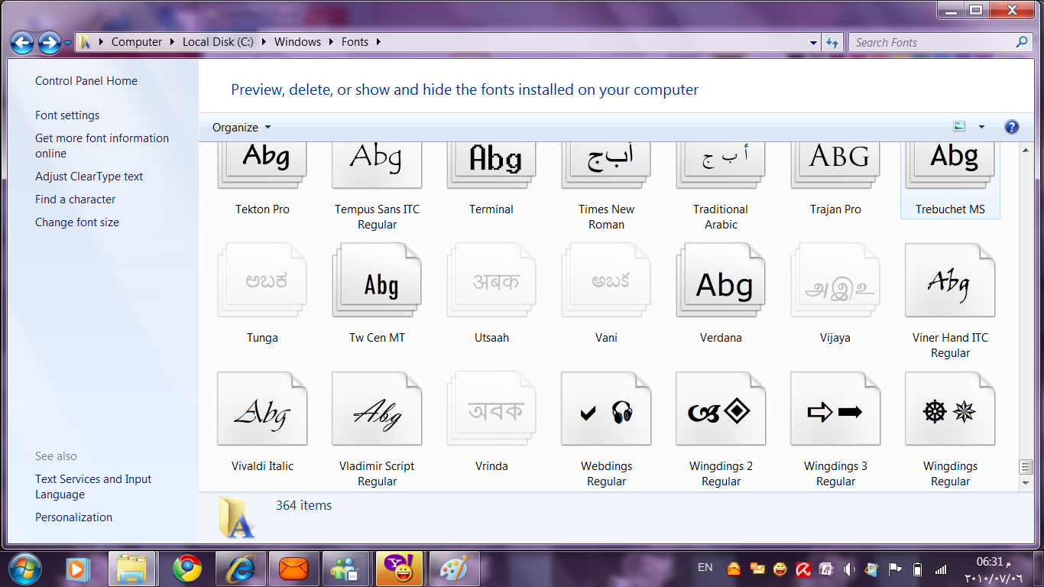Open Find a character link

tap(76, 199)
